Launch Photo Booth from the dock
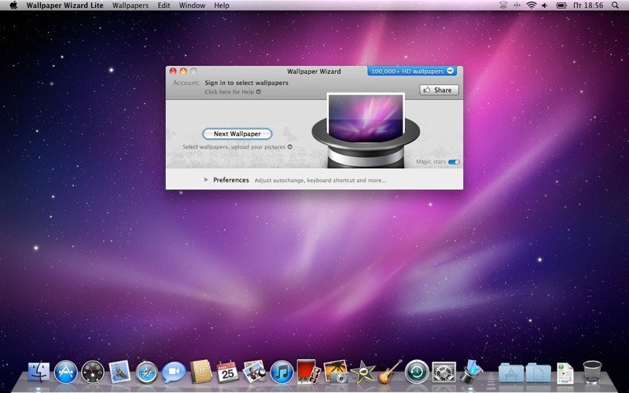 coord(308,371)
